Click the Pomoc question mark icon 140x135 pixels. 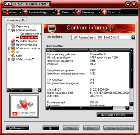pos(105,12)
